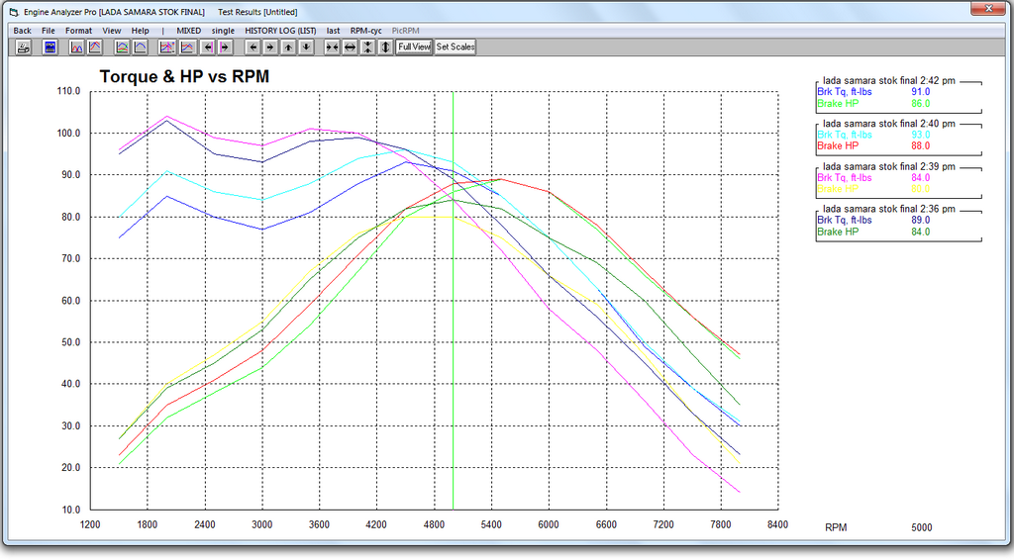This screenshot has height=560, width=1014.
Task: Expand the graph horizontally with the double-arrow icon
Action: point(350,47)
